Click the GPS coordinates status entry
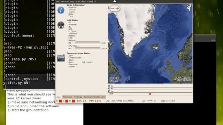 (120, 101)
